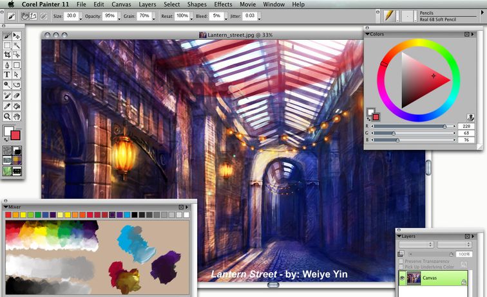Enable Straight Line Strokes mode
487x297 pixels.
point(33,16)
